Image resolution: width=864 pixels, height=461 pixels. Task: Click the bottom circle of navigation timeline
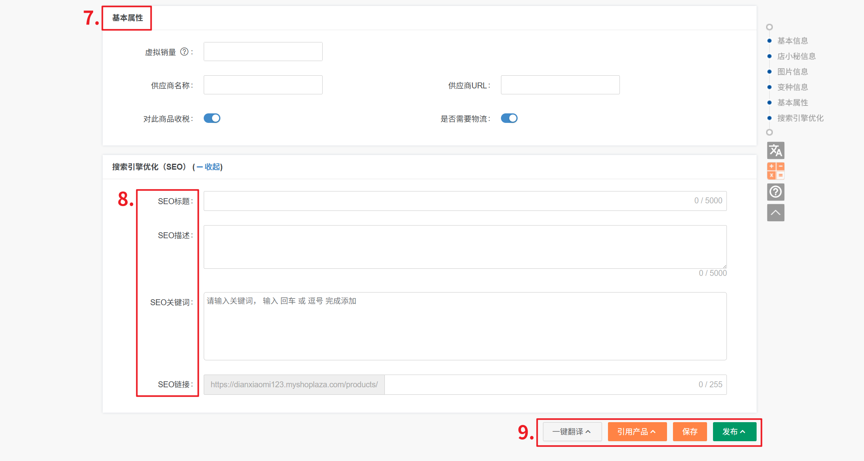pos(769,132)
